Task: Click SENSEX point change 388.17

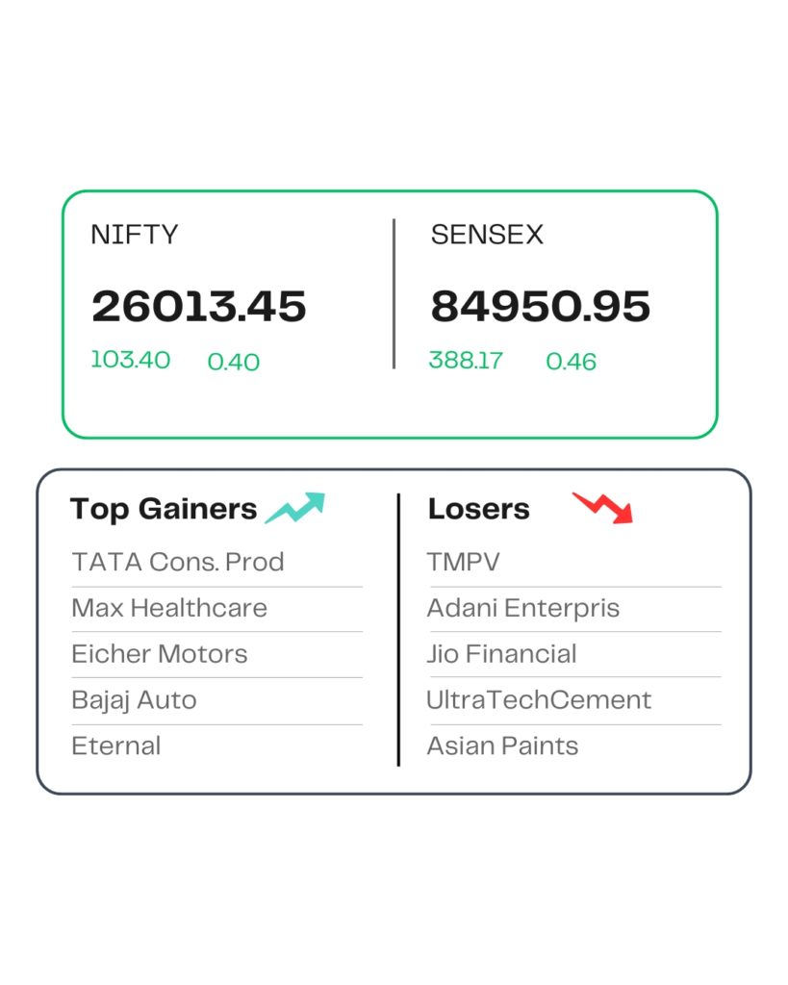Action: tap(466, 361)
